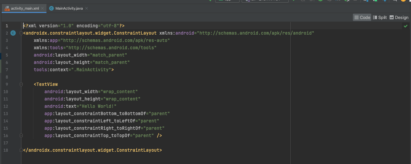Switch editor to Split mode
This screenshot has height=164, width=411.
pos(380,18)
